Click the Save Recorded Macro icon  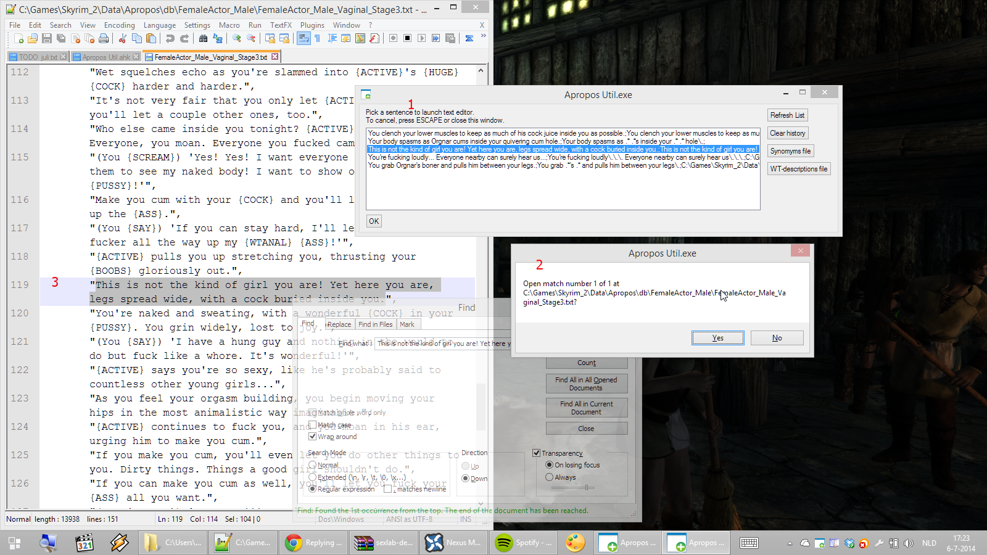(x=450, y=38)
